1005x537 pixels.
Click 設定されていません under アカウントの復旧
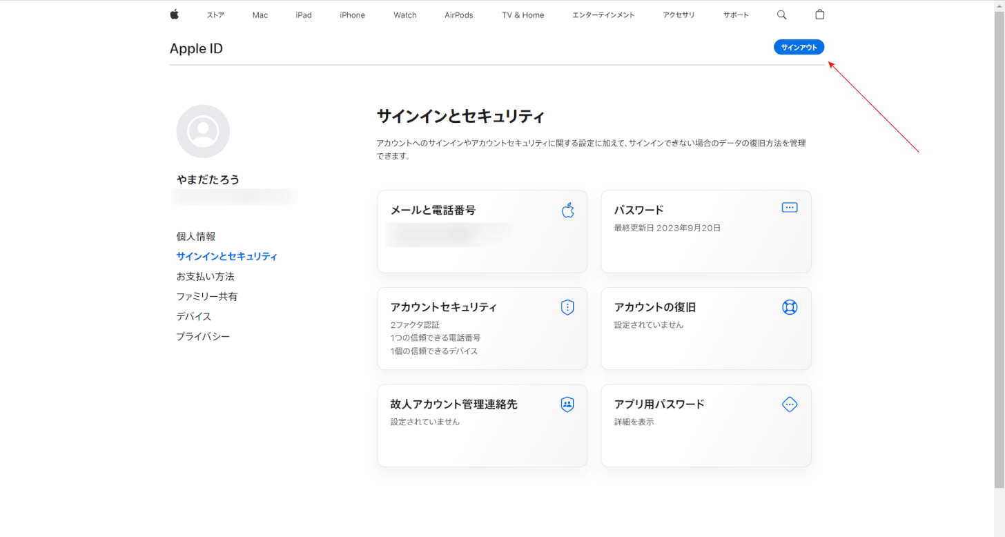(649, 324)
